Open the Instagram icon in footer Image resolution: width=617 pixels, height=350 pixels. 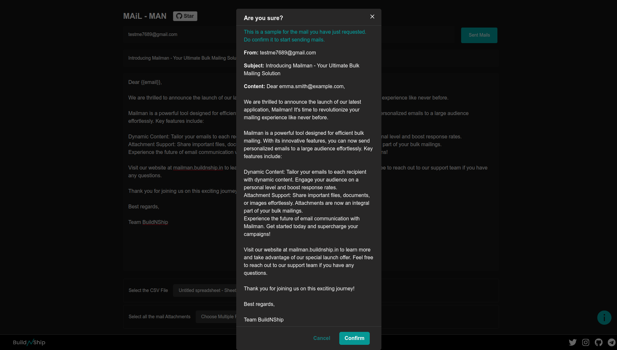pos(586,342)
